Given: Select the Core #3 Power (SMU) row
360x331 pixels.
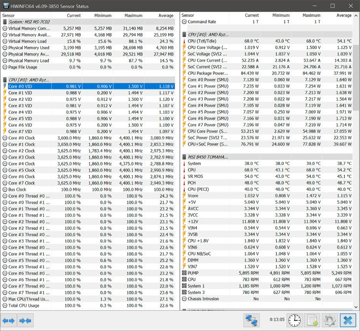Looking at the screenshot, I should 266,99.
